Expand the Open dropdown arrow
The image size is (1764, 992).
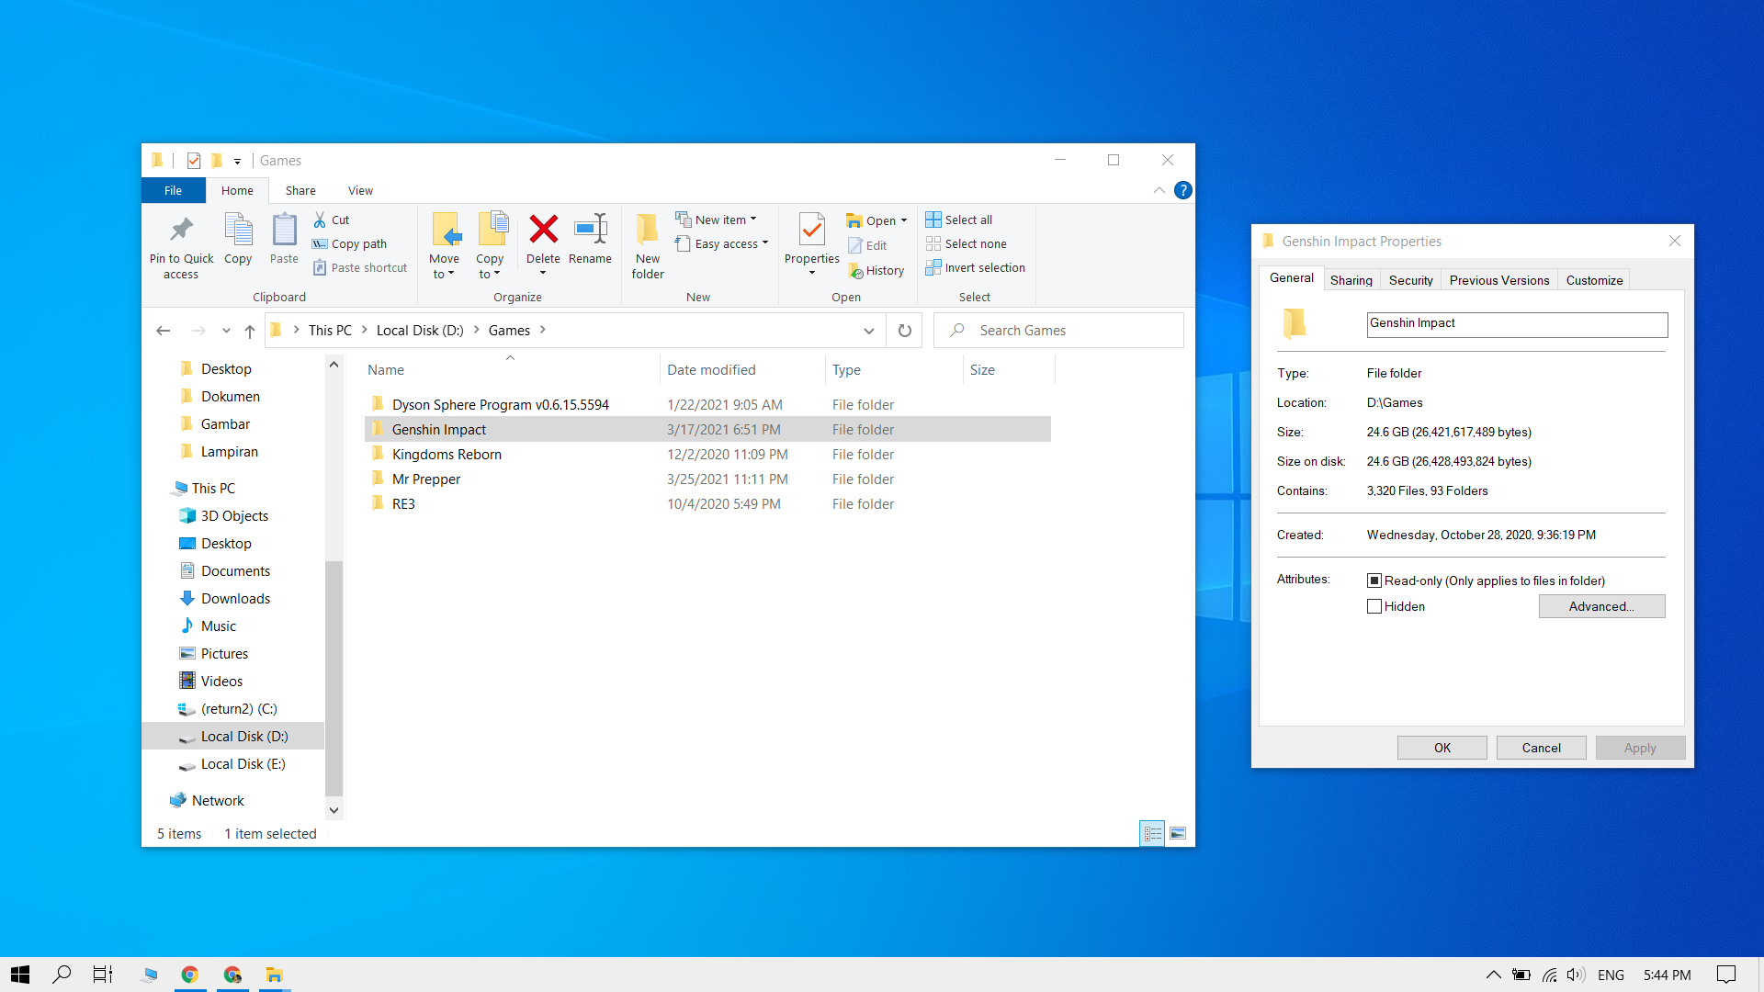point(904,220)
